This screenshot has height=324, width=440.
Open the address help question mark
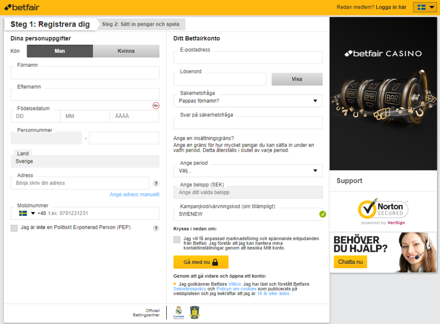point(156,184)
